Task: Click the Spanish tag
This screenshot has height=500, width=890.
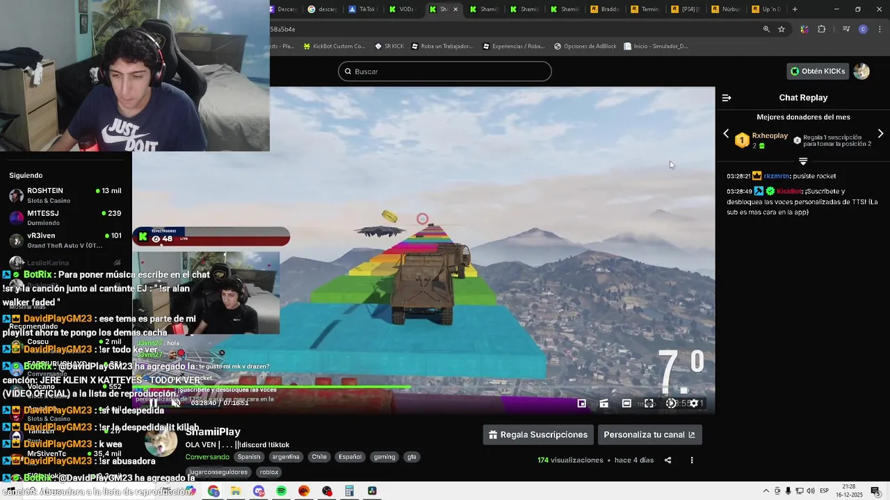Action: click(249, 457)
